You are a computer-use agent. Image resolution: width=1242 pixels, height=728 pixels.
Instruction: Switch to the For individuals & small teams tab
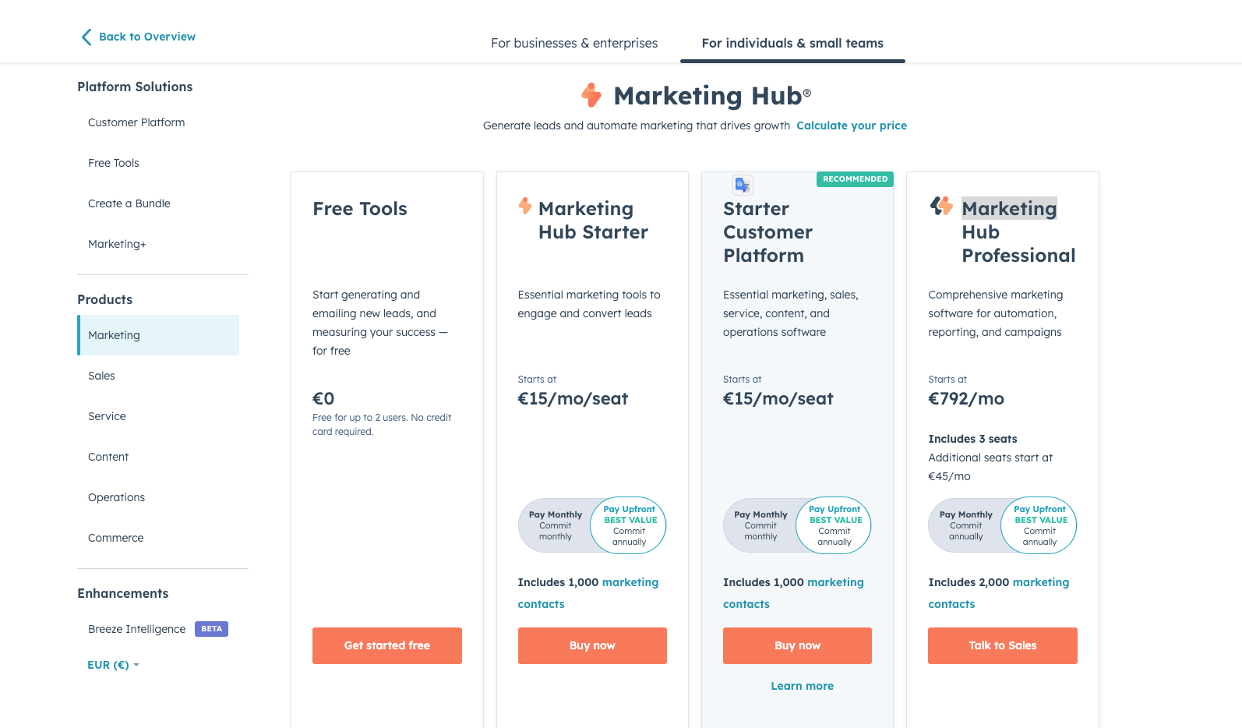792,43
